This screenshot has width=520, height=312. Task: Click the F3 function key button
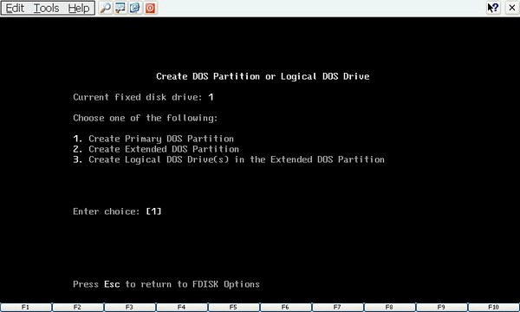(x=130, y=308)
